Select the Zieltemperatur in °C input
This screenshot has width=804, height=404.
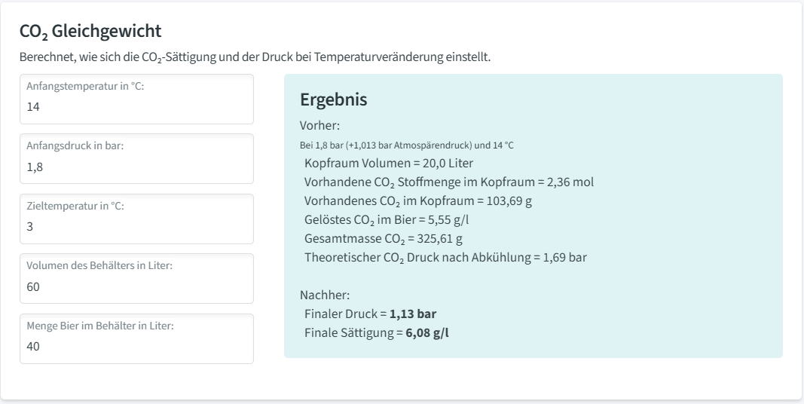(x=136, y=226)
